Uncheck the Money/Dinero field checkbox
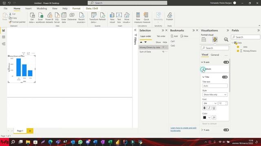The image size is (261, 146). point(238,51)
